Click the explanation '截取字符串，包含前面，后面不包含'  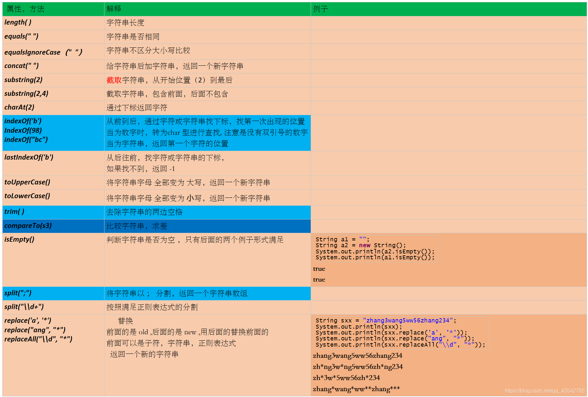coord(167,94)
